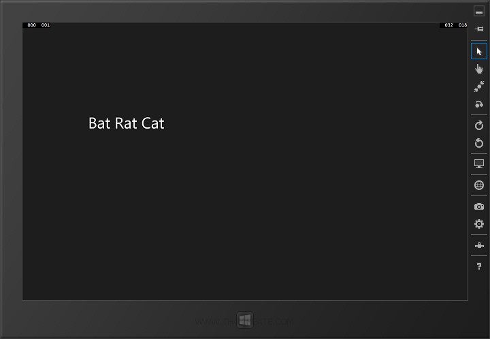490x339 pixels.
Task: Click the "Bat Rat Cat" text
Action: click(127, 124)
